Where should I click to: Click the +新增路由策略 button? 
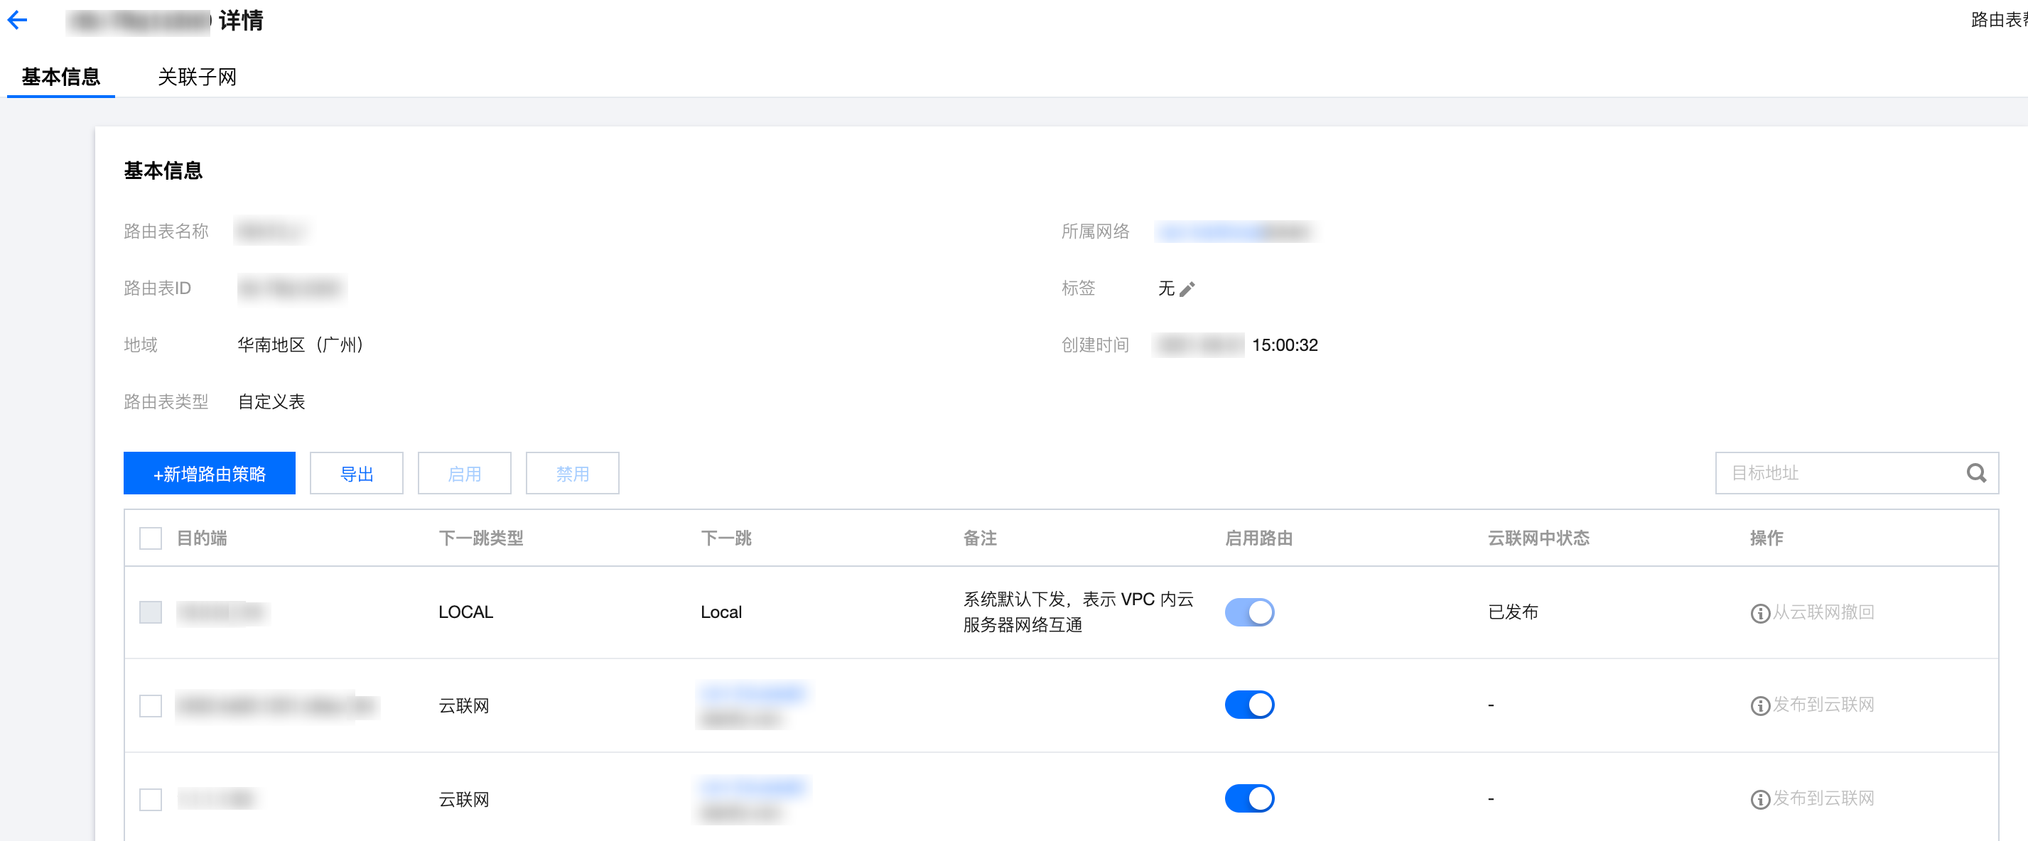[210, 474]
